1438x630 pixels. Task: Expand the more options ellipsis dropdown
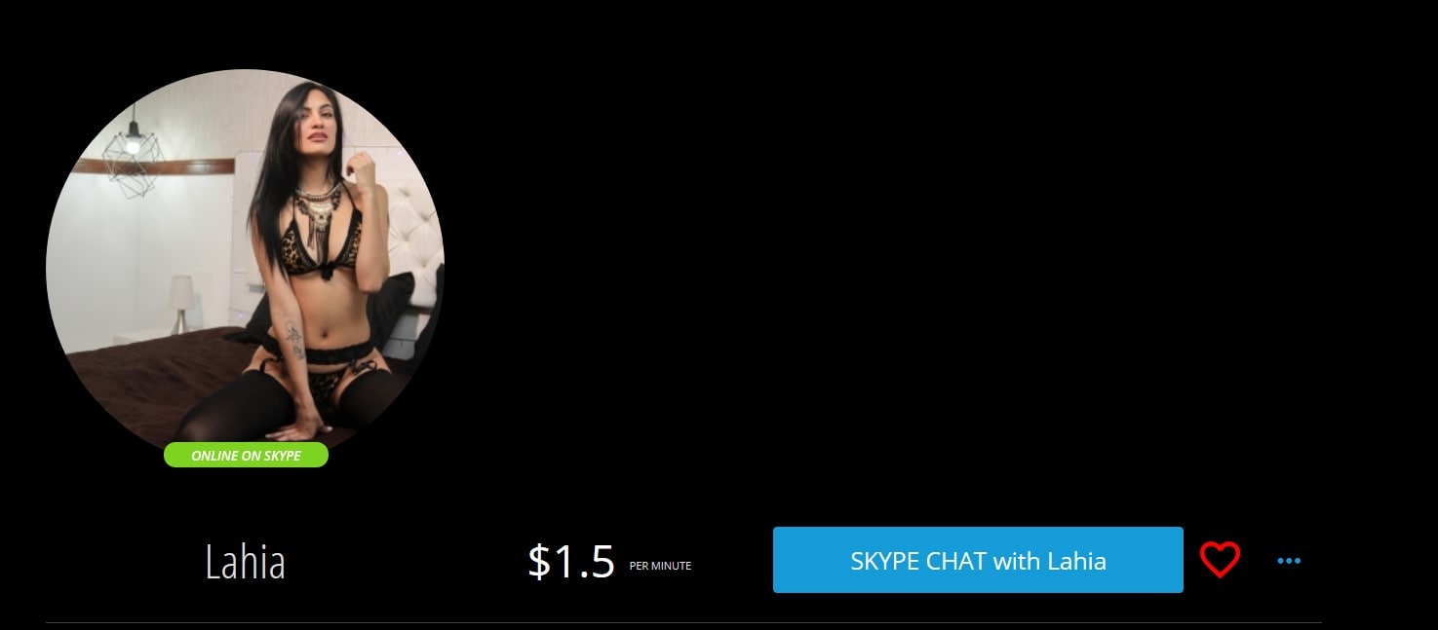point(1289,561)
